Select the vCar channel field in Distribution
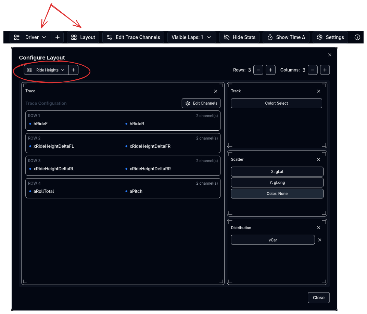 click(x=273, y=240)
